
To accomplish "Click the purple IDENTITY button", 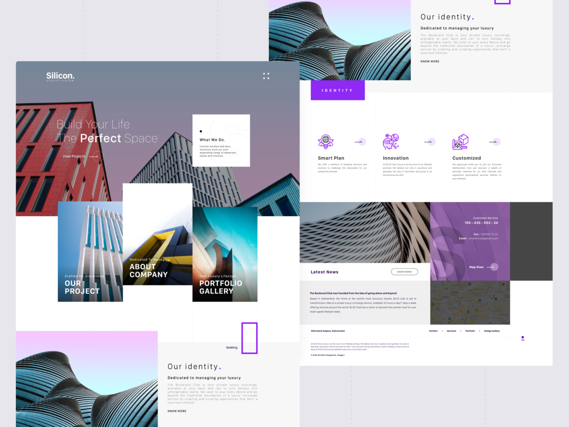I will point(337,90).
